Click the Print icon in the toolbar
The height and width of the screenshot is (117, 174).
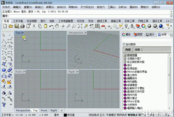[22, 26]
